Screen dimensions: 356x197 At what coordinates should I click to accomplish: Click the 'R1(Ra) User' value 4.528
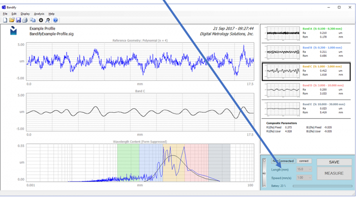point(288,132)
